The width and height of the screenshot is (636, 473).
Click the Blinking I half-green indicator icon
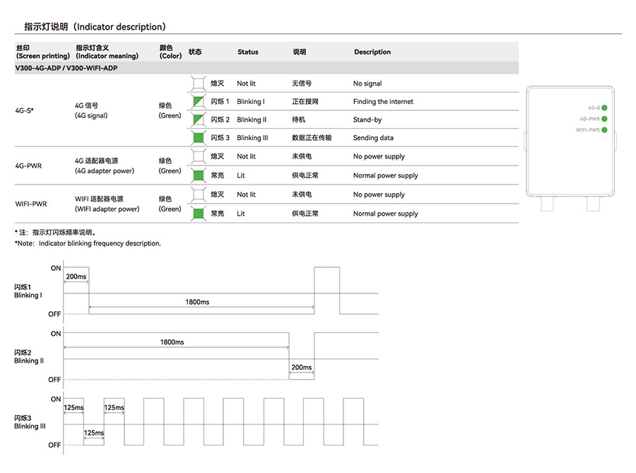(198, 102)
